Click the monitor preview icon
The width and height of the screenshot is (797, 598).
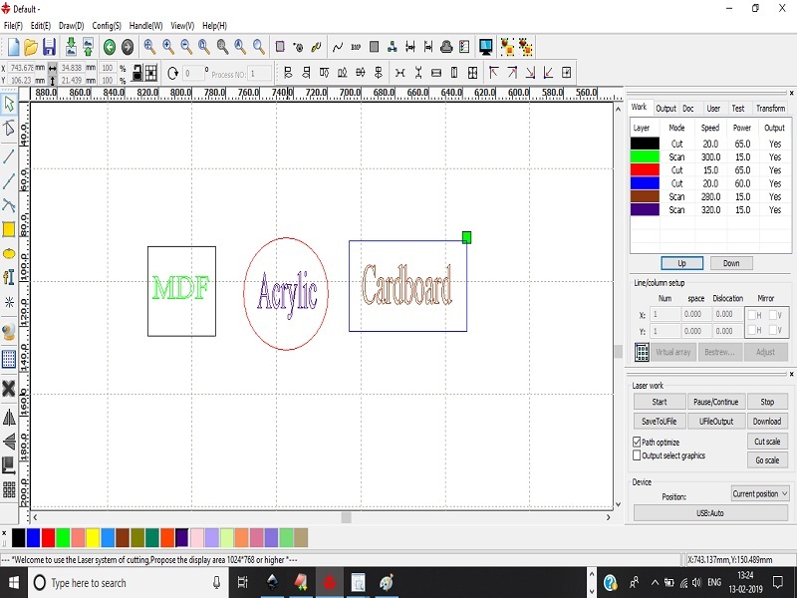[x=486, y=47]
